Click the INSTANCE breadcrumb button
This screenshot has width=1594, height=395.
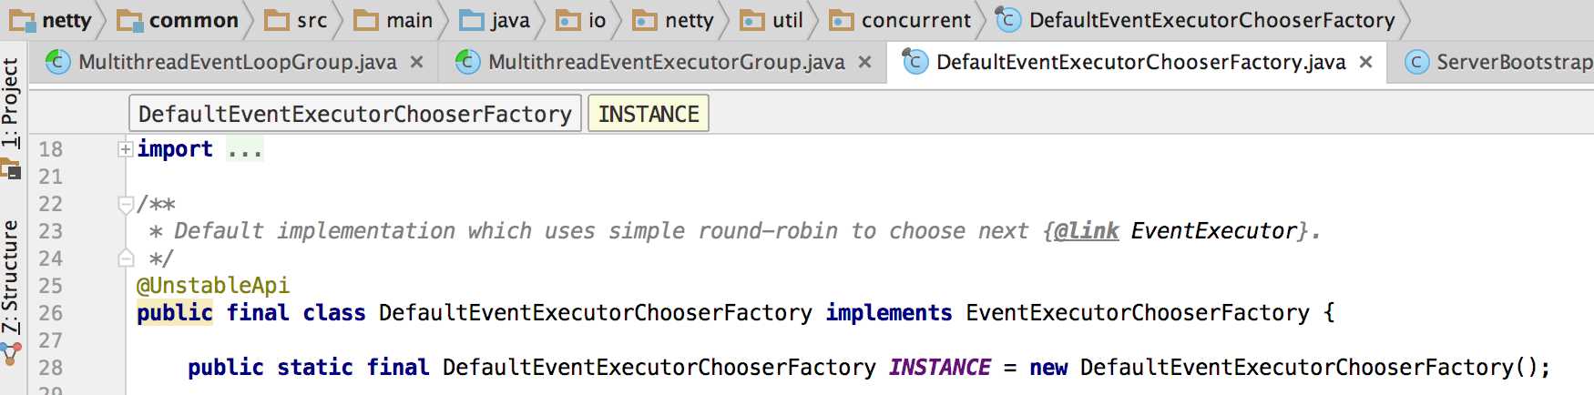coord(649,114)
